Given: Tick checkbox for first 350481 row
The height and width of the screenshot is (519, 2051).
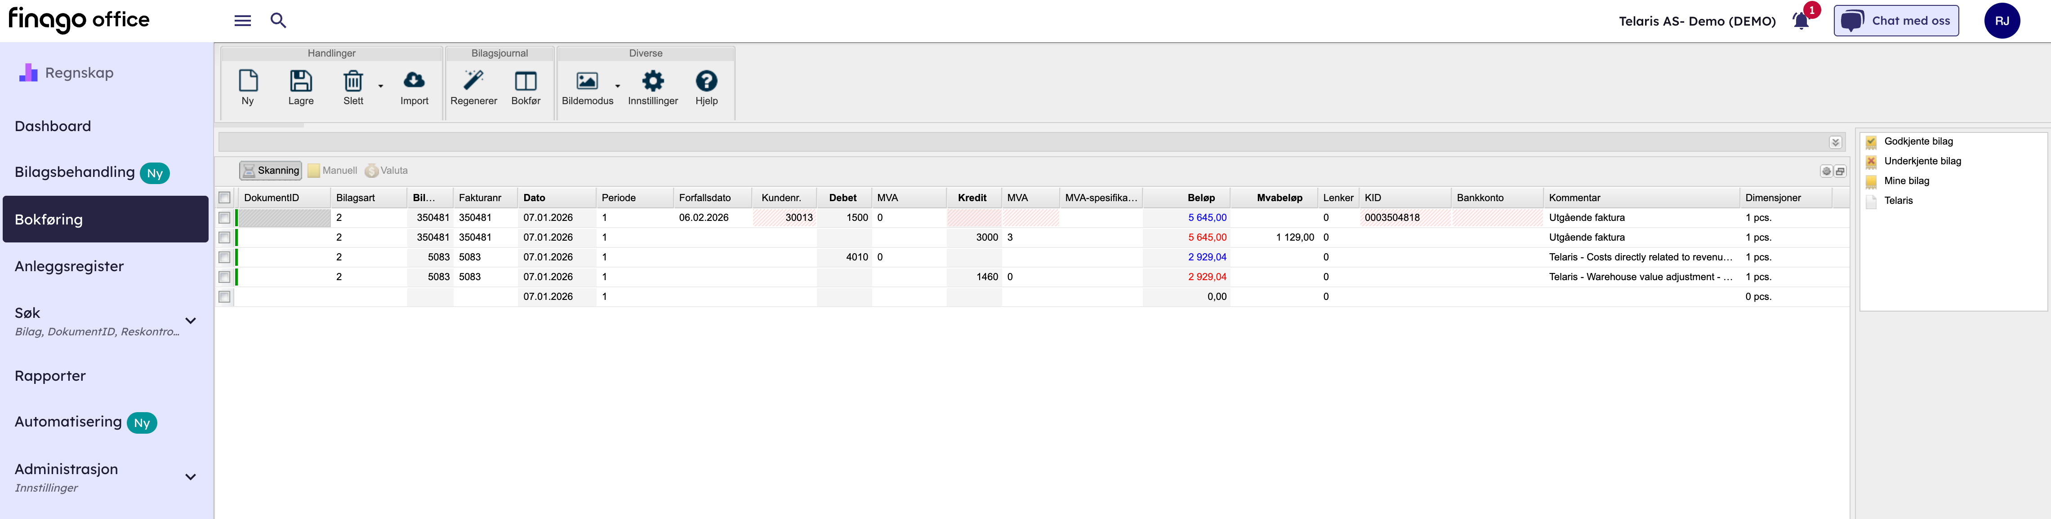Looking at the screenshot, I should coord(224,218).
